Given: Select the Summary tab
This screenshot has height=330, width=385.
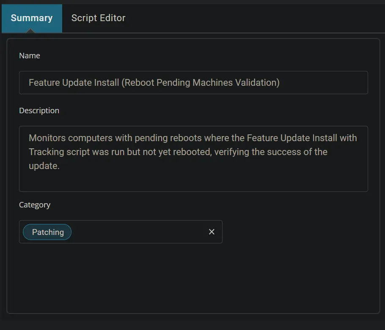Looking at the screenshot, I should pyautogui.click(x=32, y=18).
